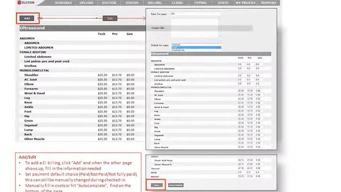Click $25.50 Tech price for Forearm
The height and width of the screenshot is (192, 341).
102,89
